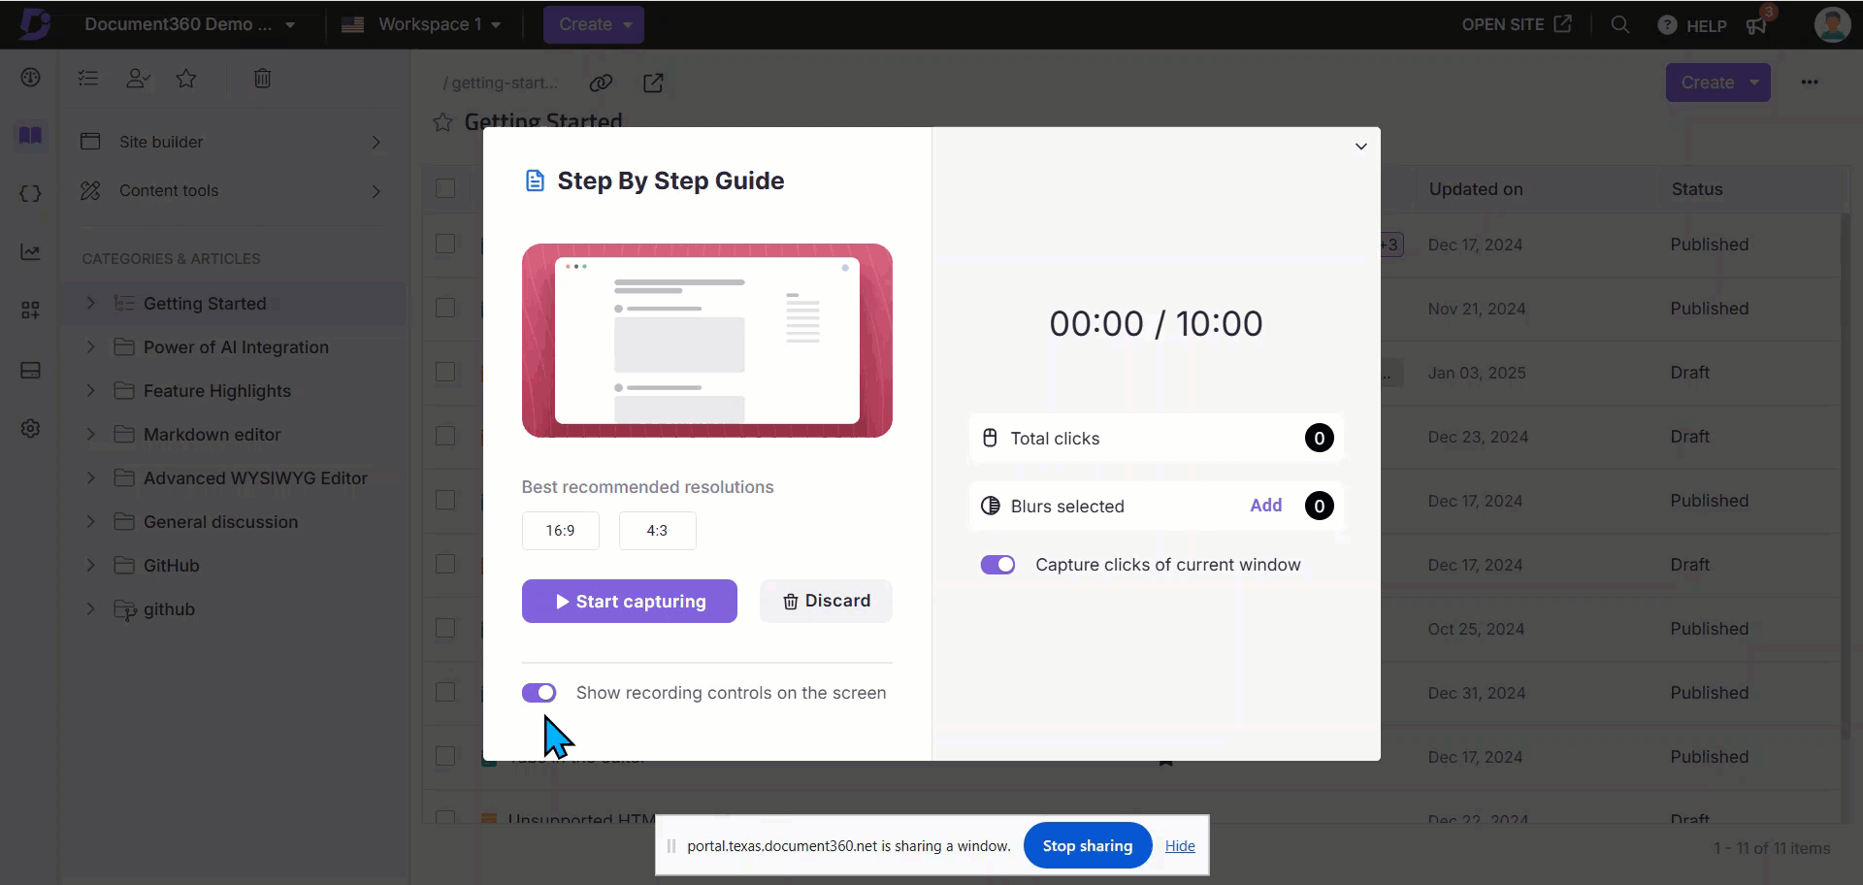The image size is (1863, 885).
Task: Select the Advanced WYSIWYG Editor folder
Action: click(x=255, y=478)
